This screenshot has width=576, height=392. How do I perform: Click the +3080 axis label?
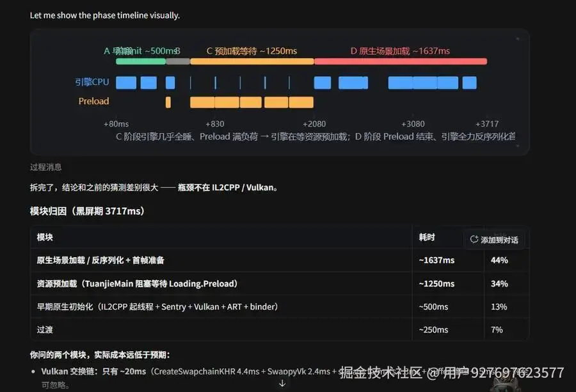click(413, 124)
